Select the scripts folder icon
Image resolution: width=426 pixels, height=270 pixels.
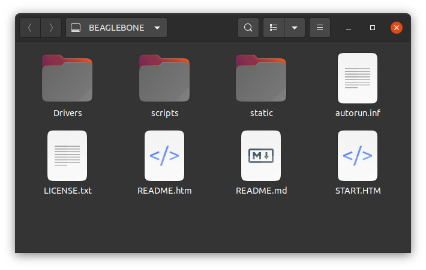tap(164, 78)
